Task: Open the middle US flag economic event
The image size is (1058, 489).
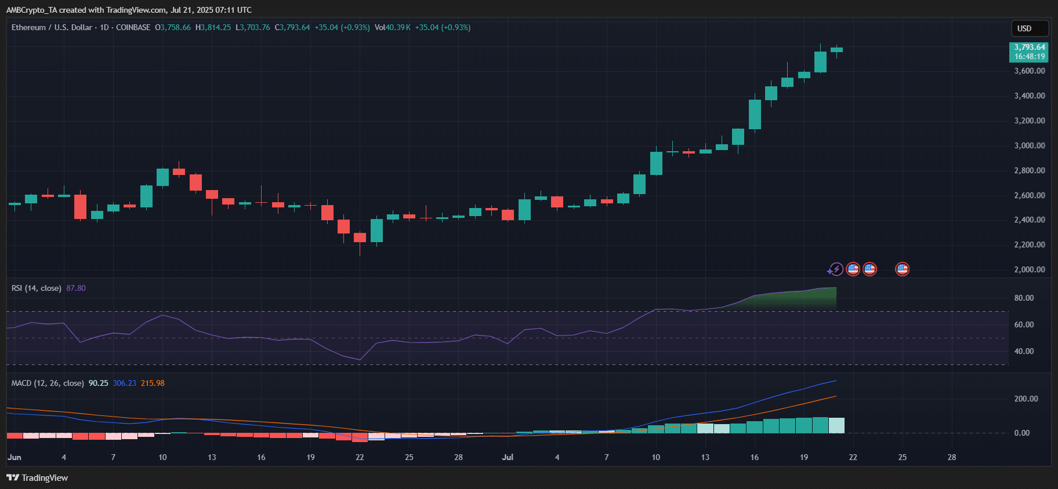Action: click(x=869, y=269)
